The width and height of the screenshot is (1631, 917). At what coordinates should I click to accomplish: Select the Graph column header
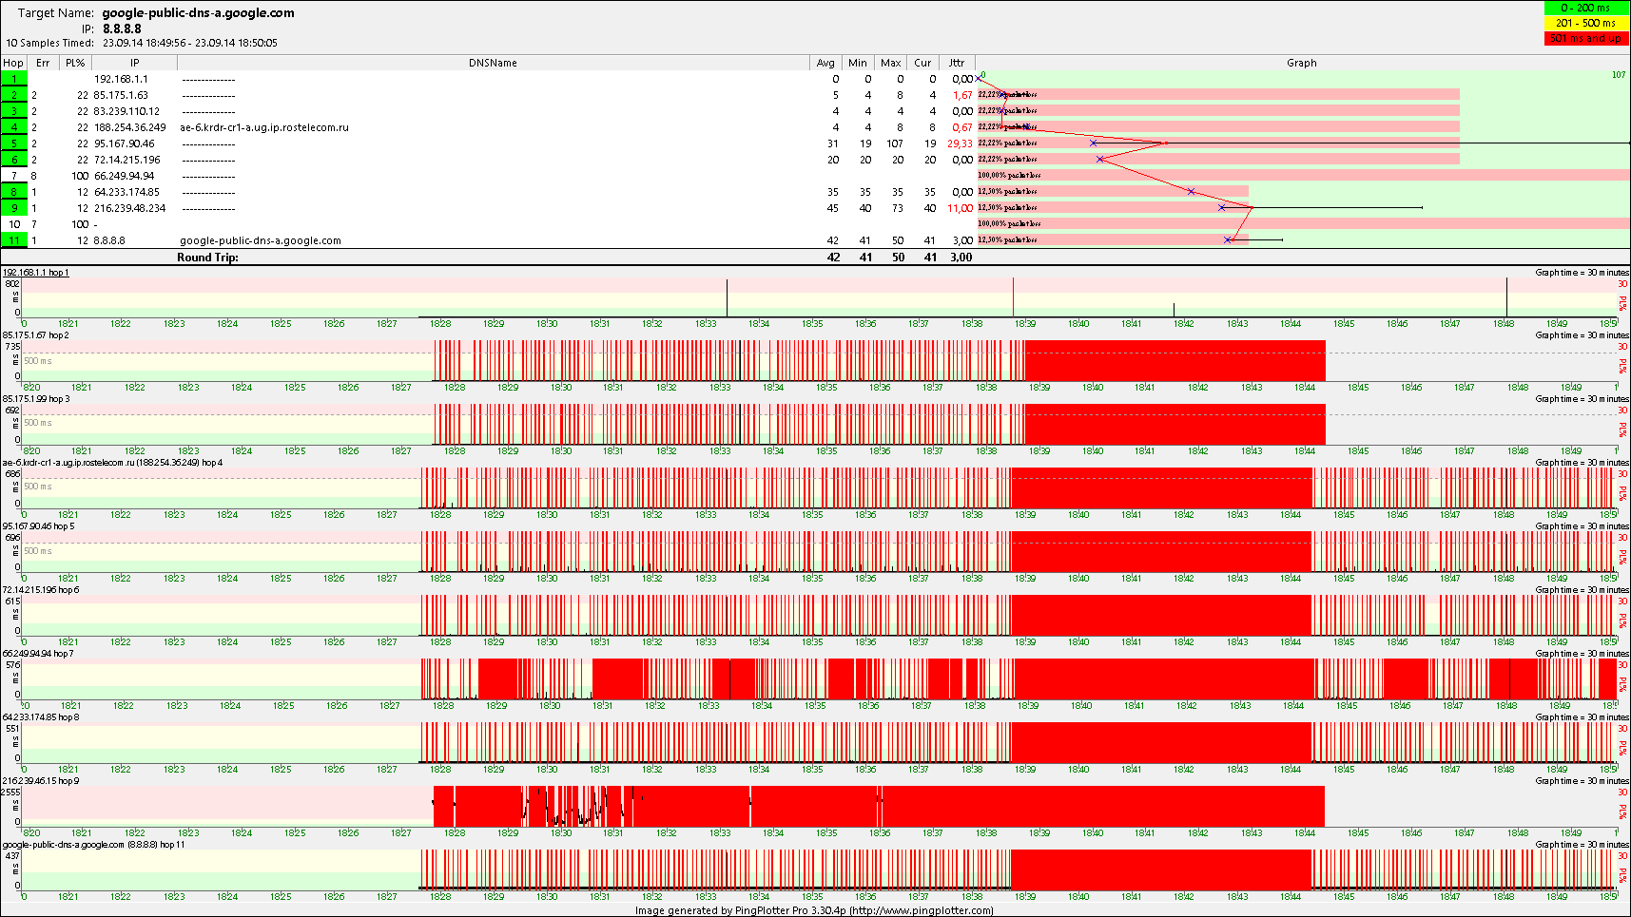click(1301, 63)
